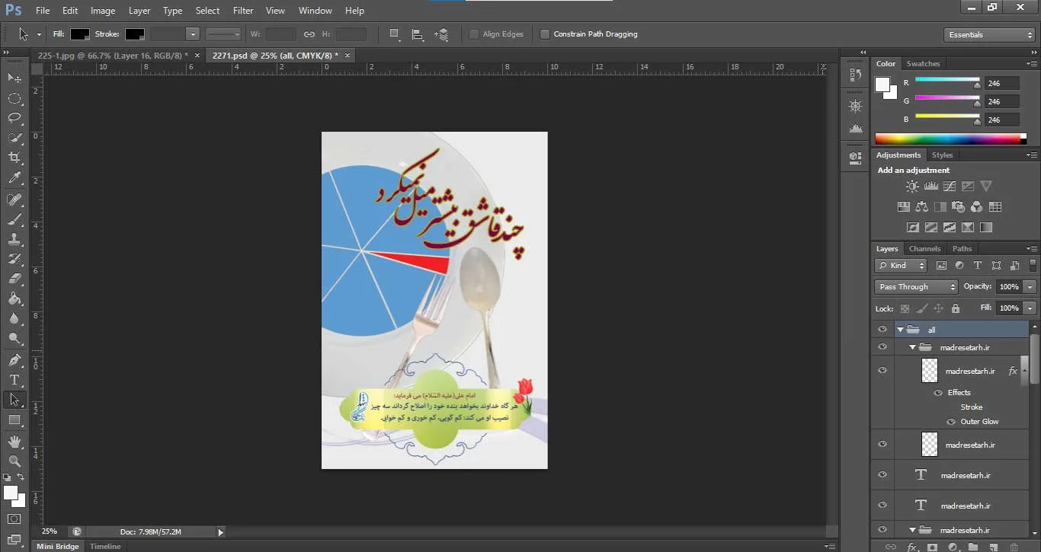
Task: Add a Brightness/Contrast adjustment
Action: click(912, 186)
